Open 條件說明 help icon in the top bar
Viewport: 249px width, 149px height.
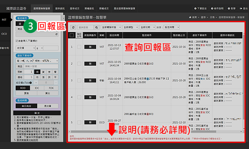212,9
